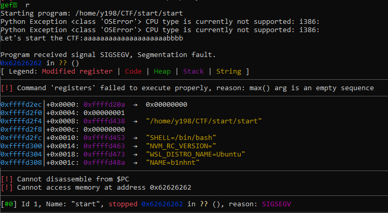Click the string "/home/y198/CTF/start/start" in stack view
The image size is (388, 213).
[x=204, y=121]
